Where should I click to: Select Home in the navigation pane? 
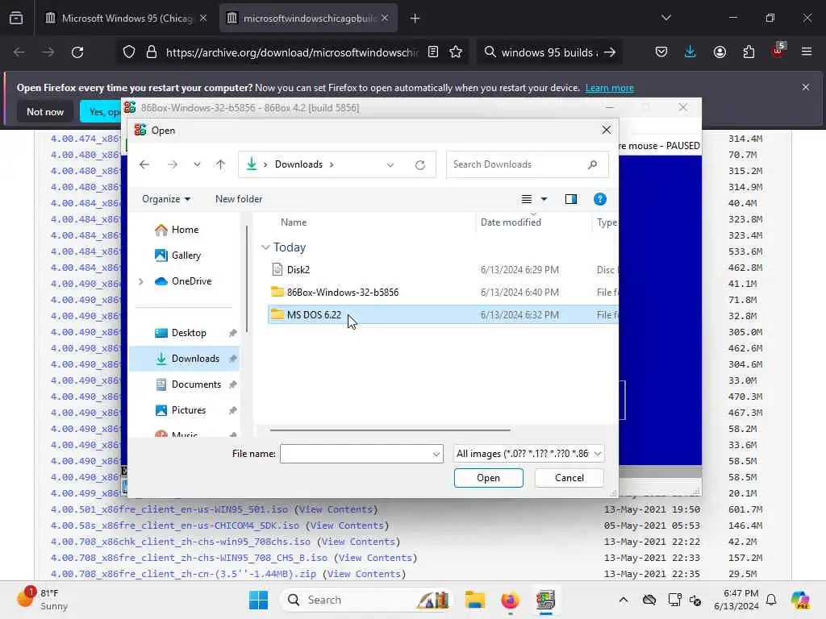click(185, 230)
